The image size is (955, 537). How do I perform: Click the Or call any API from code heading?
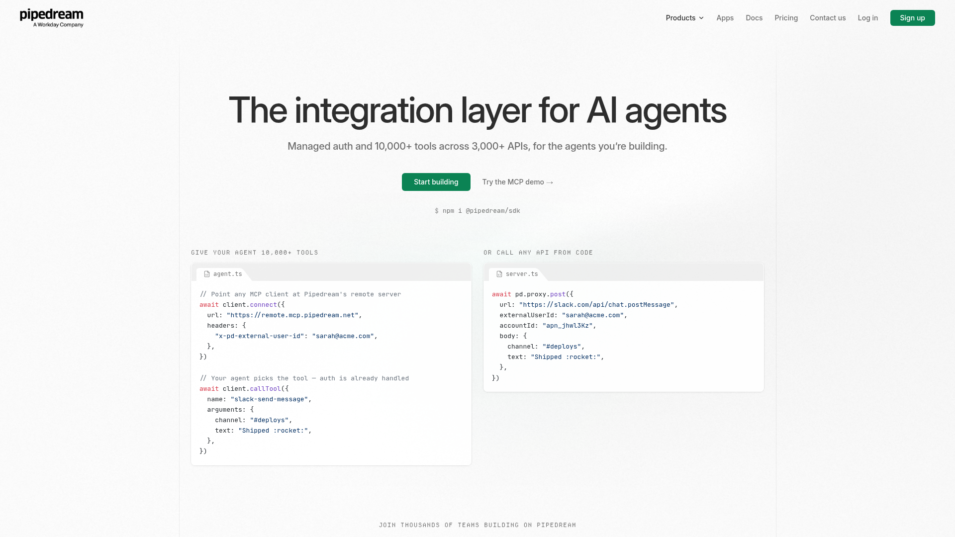point(538,253)
